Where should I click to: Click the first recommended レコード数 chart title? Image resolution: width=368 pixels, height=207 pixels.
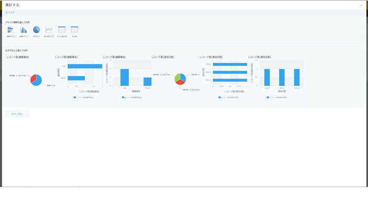coord(18,57)
